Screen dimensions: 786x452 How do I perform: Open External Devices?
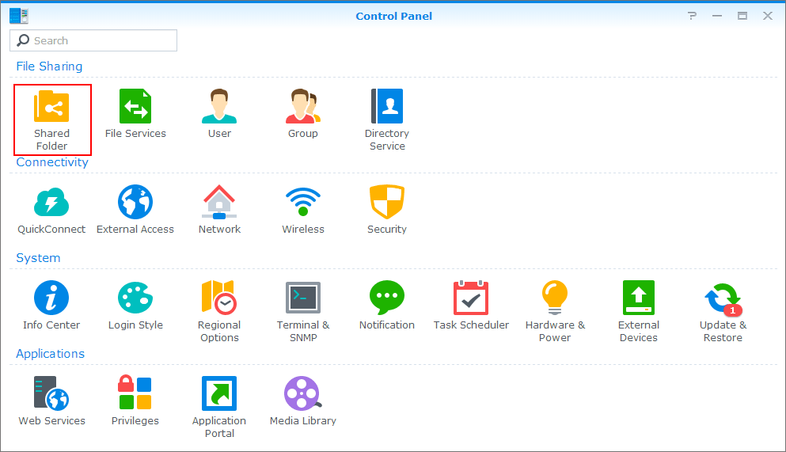[639, 312]
